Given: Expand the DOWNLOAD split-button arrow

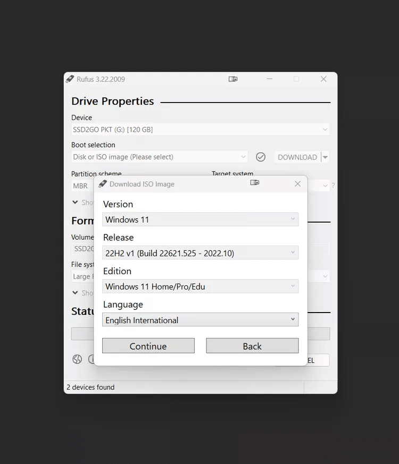Looking at the screenshot, I should tap(325, 157).
